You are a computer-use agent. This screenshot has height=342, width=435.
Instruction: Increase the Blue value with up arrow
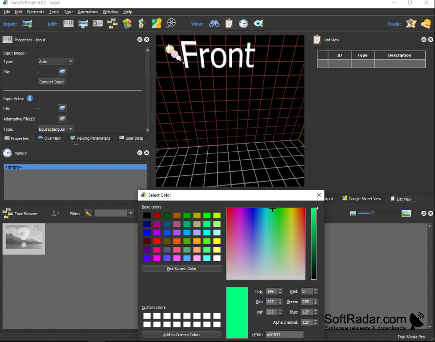click(315, 310)
